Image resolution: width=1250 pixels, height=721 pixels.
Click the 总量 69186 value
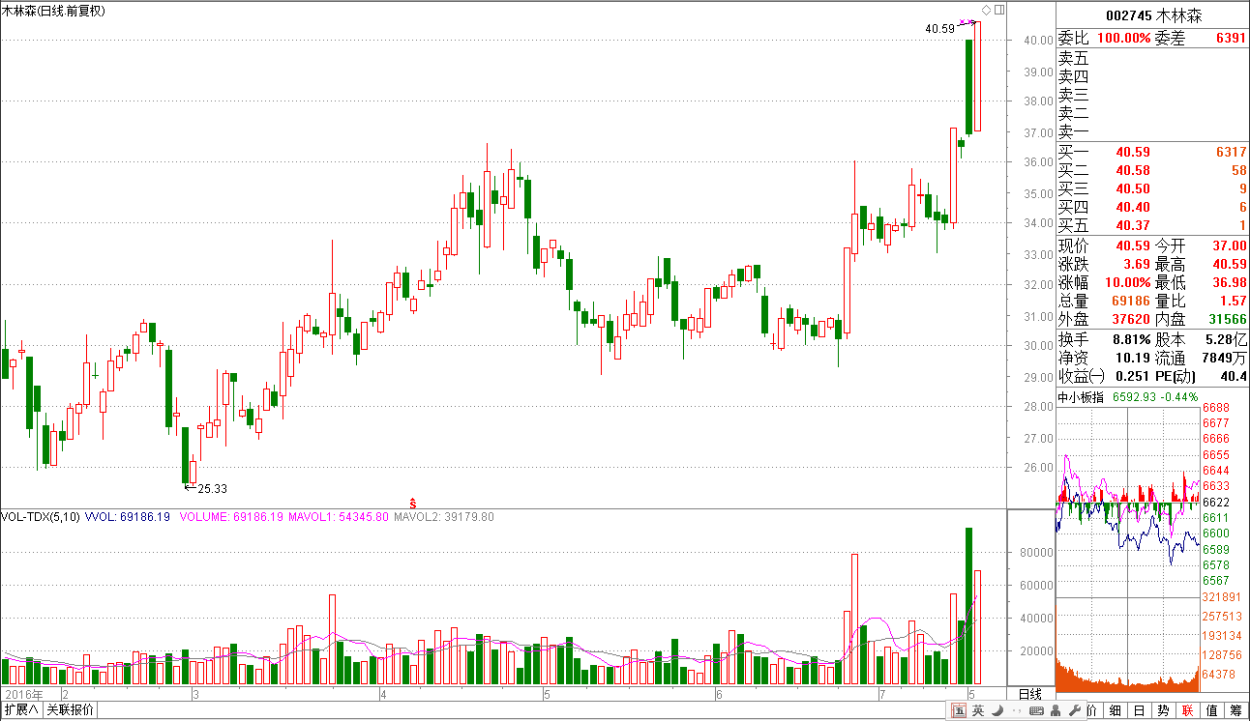1129,301
